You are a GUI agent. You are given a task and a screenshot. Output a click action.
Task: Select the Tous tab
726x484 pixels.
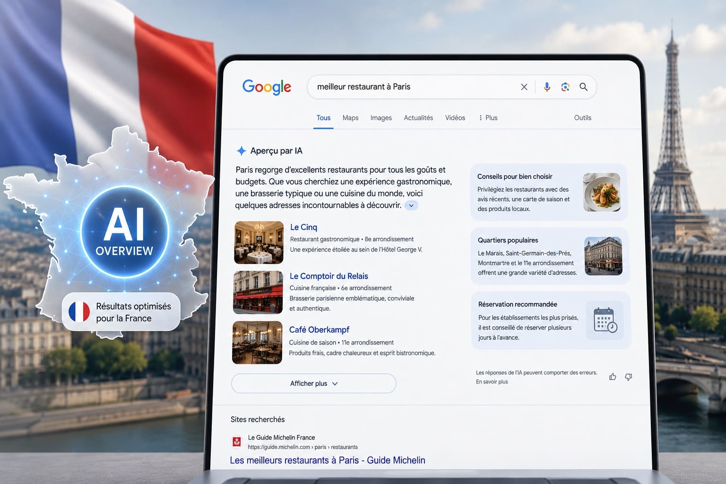[x=324, y=118]
